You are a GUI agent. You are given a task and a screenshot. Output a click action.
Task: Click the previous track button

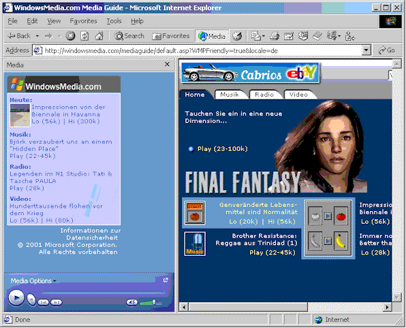(43, 302)
